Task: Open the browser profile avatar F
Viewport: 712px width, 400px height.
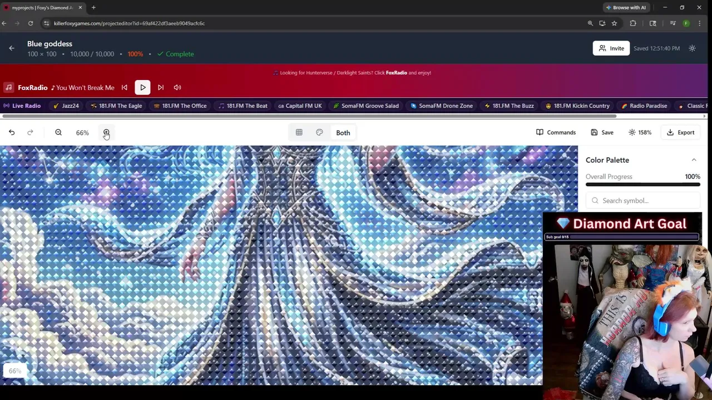Action: (x=686, y=23)
